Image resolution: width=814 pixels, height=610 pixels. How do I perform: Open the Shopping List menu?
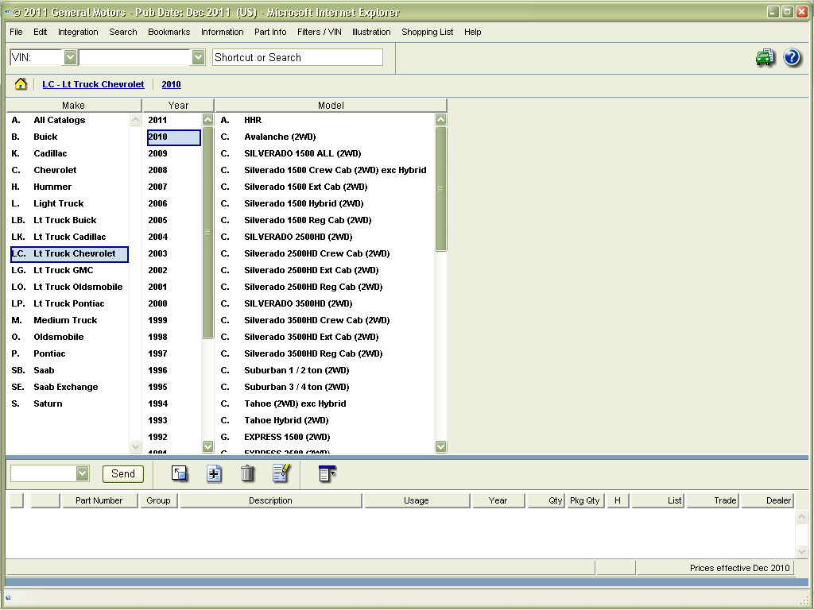click(x=427, y=32)
